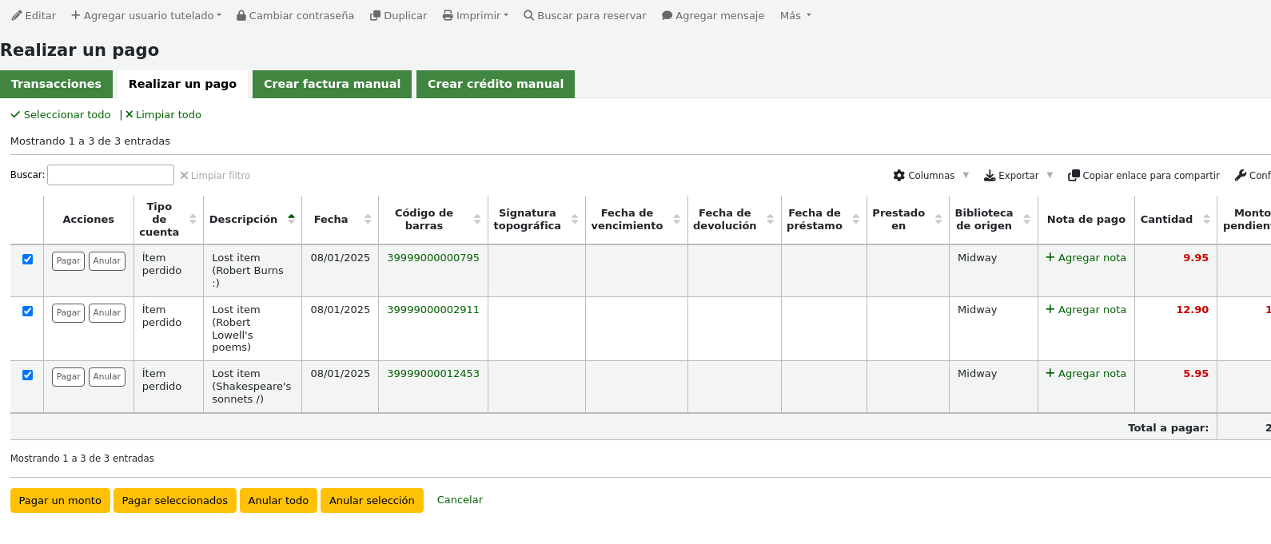
Task: Switch to the Transacciones tab
Action: coord(56,84)
